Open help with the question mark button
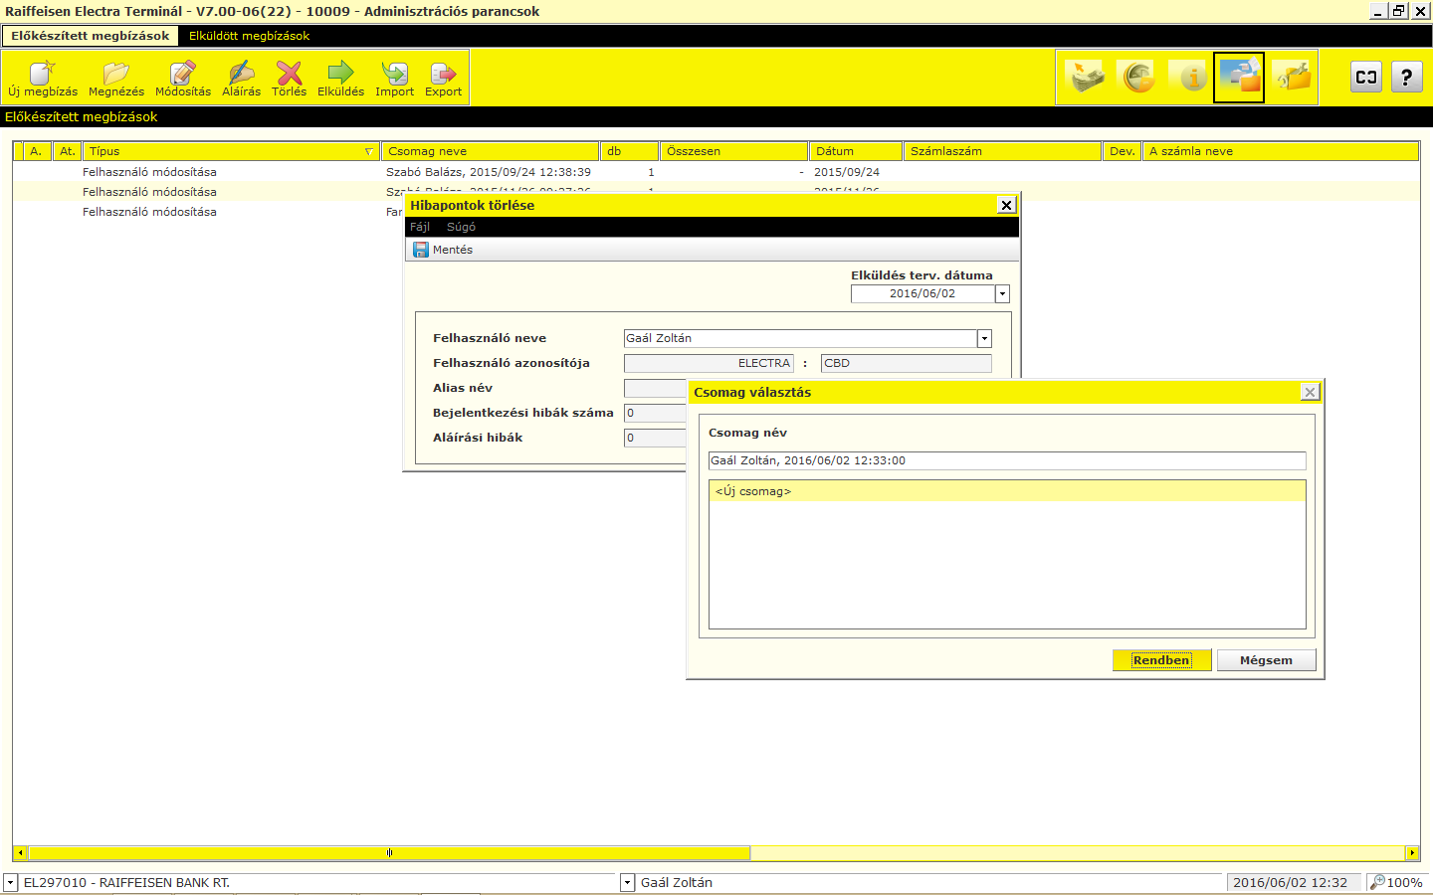Viewport: 1433px width, 895px height. click(1406, 77)
